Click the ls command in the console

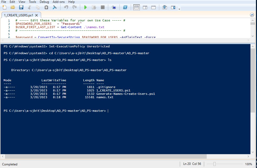pyautogui.click(x=110, y=60)
